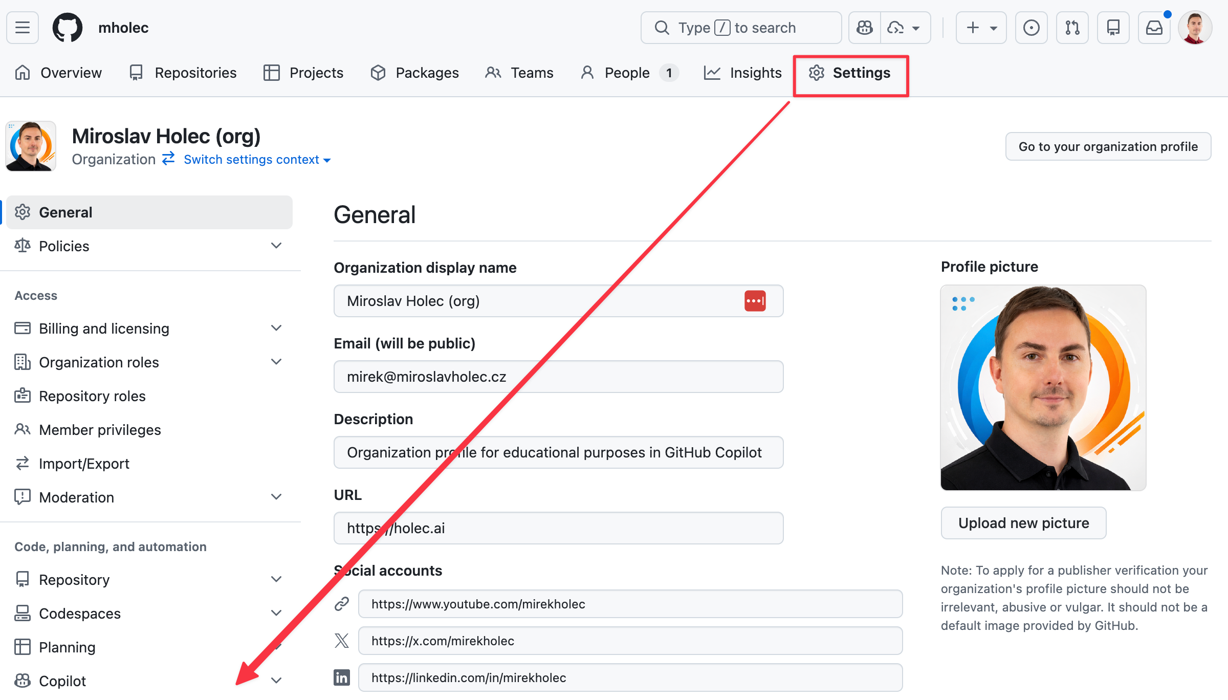
Task: Click Upload new picture button
Action: pos(1023,523)
